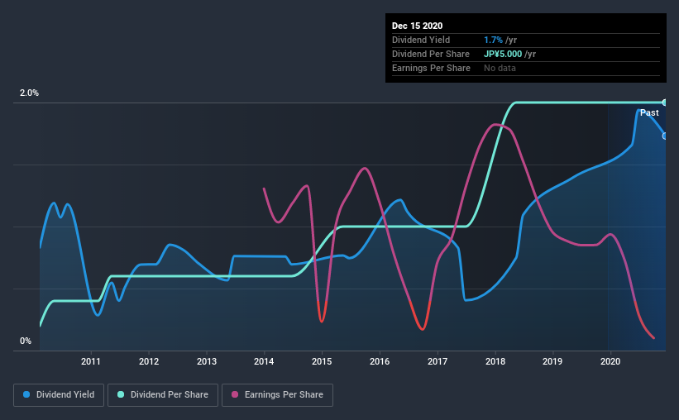Click the 0% y-axis label
Screen dimensions: 679x420
coord(26,341)
